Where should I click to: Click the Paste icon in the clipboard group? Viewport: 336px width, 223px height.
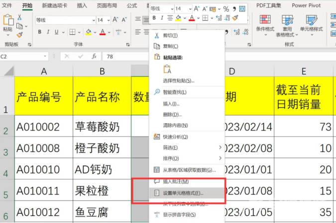pyautogui.click(x=8, y=20)
